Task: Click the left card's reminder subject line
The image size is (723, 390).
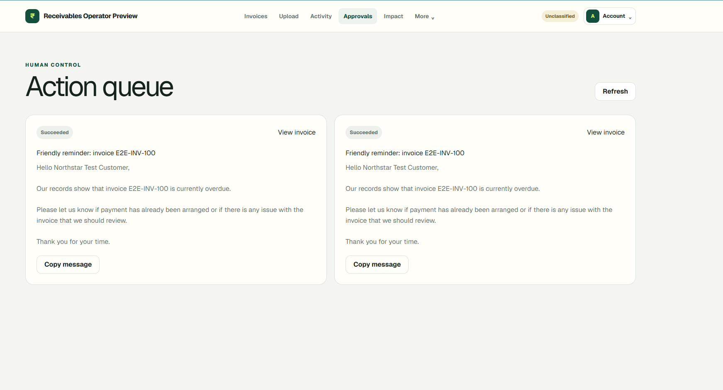Action: tap(96, 153)
